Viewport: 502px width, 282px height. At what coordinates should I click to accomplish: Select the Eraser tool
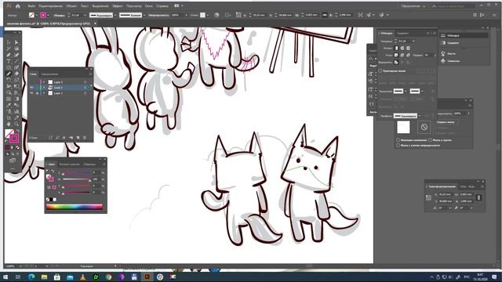[16, 74]
